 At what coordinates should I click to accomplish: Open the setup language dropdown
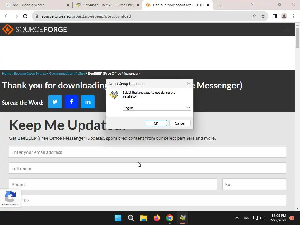(x=157, y=108)
